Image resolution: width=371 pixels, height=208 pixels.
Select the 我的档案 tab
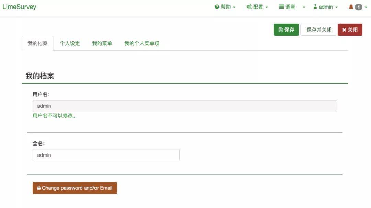[38, 43]
